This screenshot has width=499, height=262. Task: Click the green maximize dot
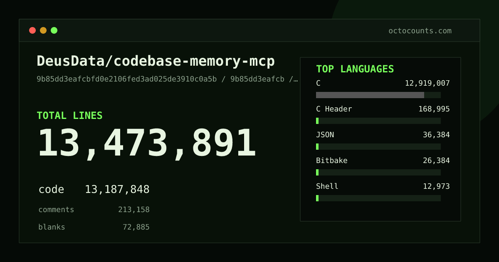(54, 30)
